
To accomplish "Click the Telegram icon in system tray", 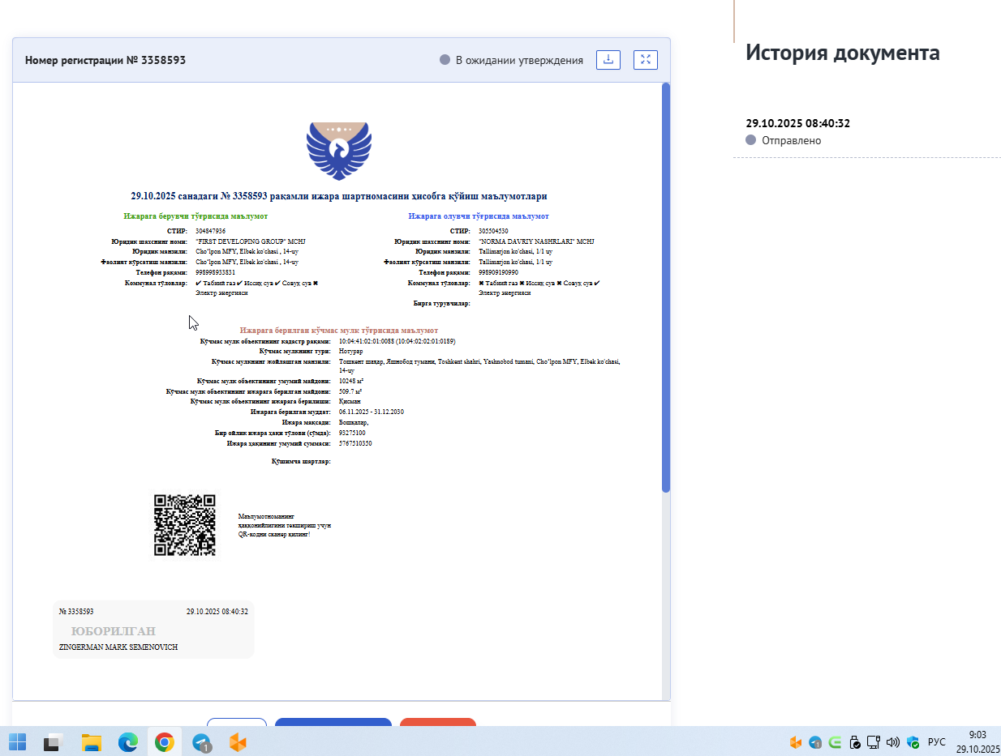I will point(815,741).
